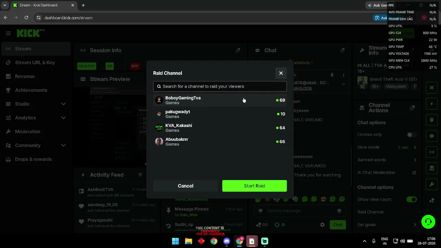Viewport: 441px width, 248px height.
Task: Open Stream URL & Key page
Action: tap(36, 63)
